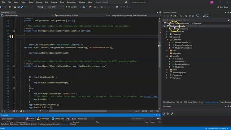Toggle the 1 Error filter in Error List
Viewport: 231px width, 130px height.
(30, 119)
